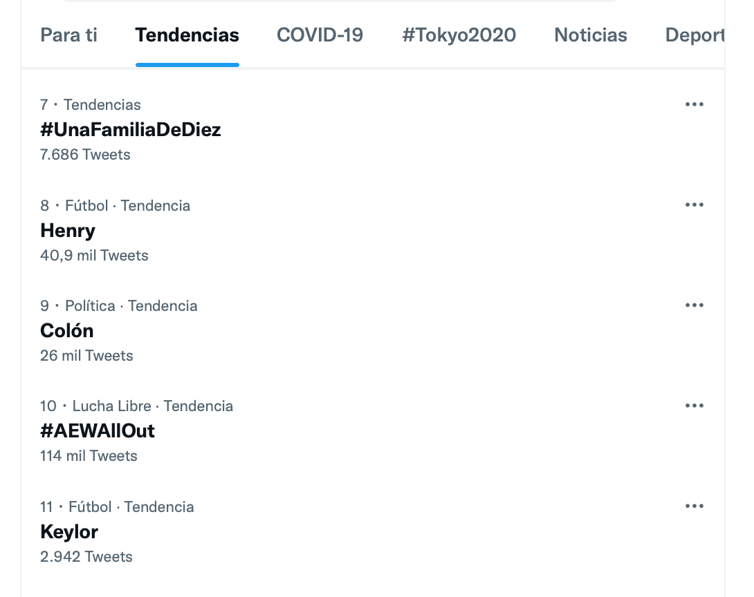Open the Colón trending topic
The image size is (754, 597).
[x=66, y=330]
